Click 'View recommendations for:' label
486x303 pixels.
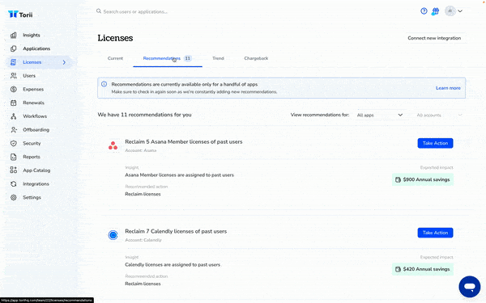[320, 115]
